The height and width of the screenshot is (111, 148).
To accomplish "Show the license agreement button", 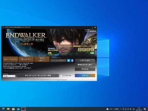I will pyautogui.click(x=85, y=65).
